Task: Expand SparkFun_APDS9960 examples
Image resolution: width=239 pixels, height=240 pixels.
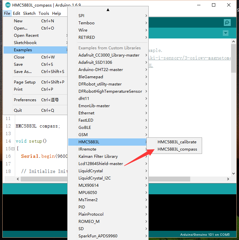Action: click(x=108, y=236)
